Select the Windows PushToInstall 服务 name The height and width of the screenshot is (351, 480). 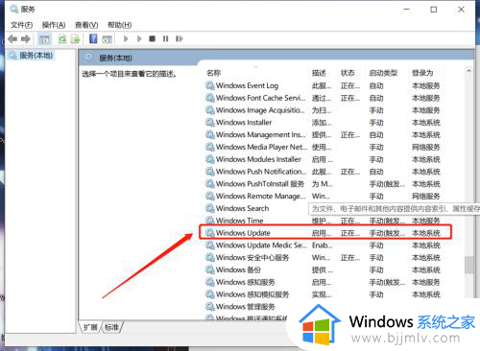click(260, 184)
